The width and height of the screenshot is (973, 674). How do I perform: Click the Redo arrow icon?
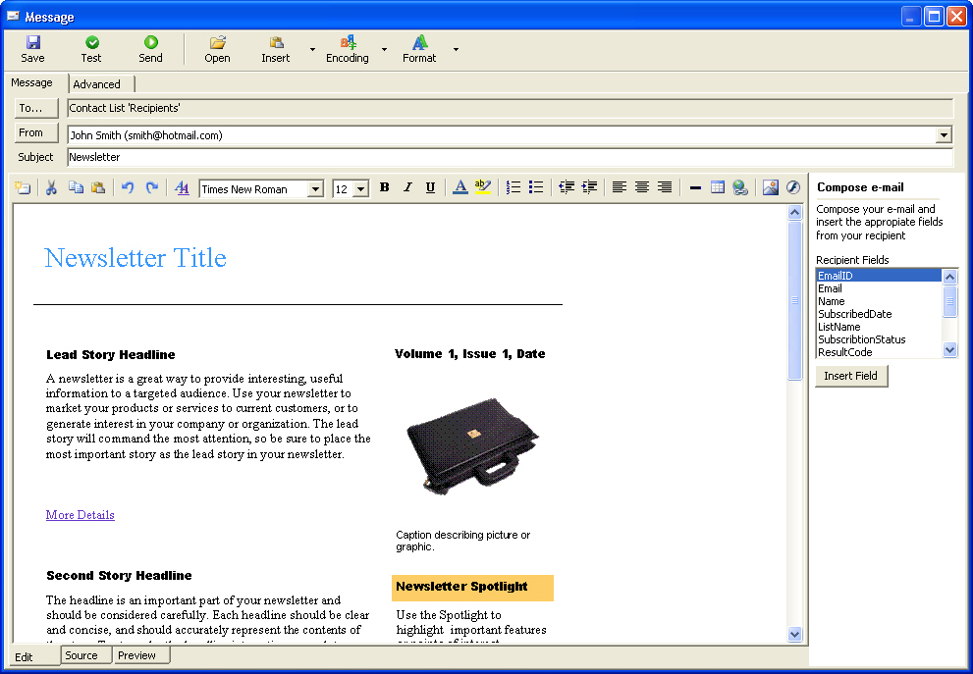click(x=152, y=187)
